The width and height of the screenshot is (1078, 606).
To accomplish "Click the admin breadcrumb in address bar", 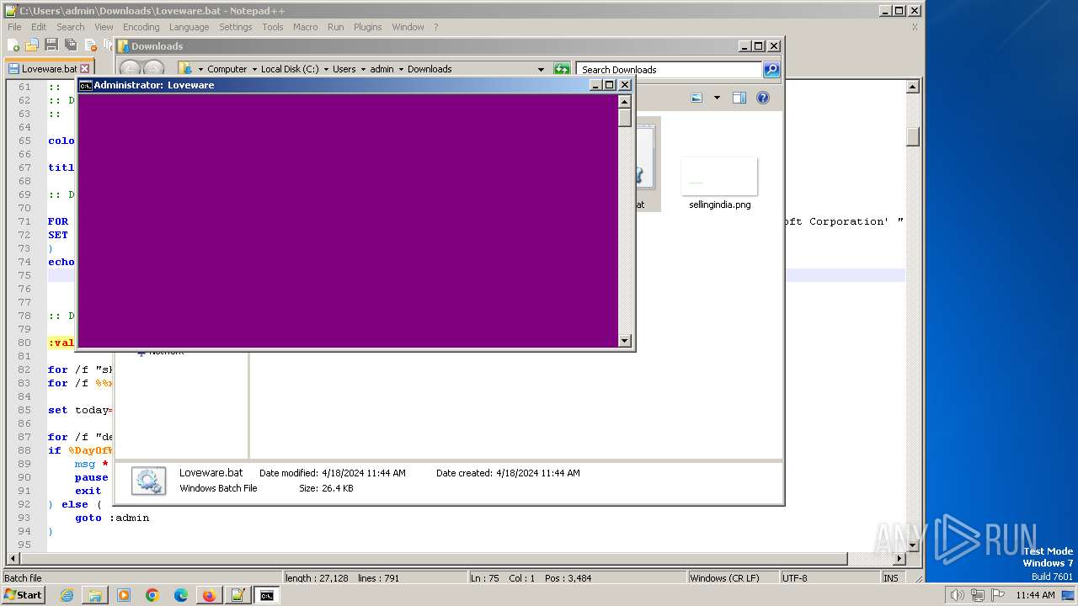I will [x=382, y=69].
